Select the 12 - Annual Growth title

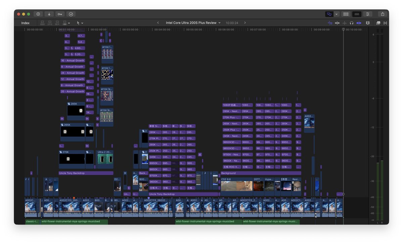[73, 79]
